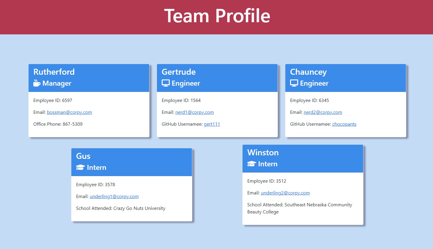433x249 pixels.
Task: Select the Gertrude name heading
Action: (179, 72)
